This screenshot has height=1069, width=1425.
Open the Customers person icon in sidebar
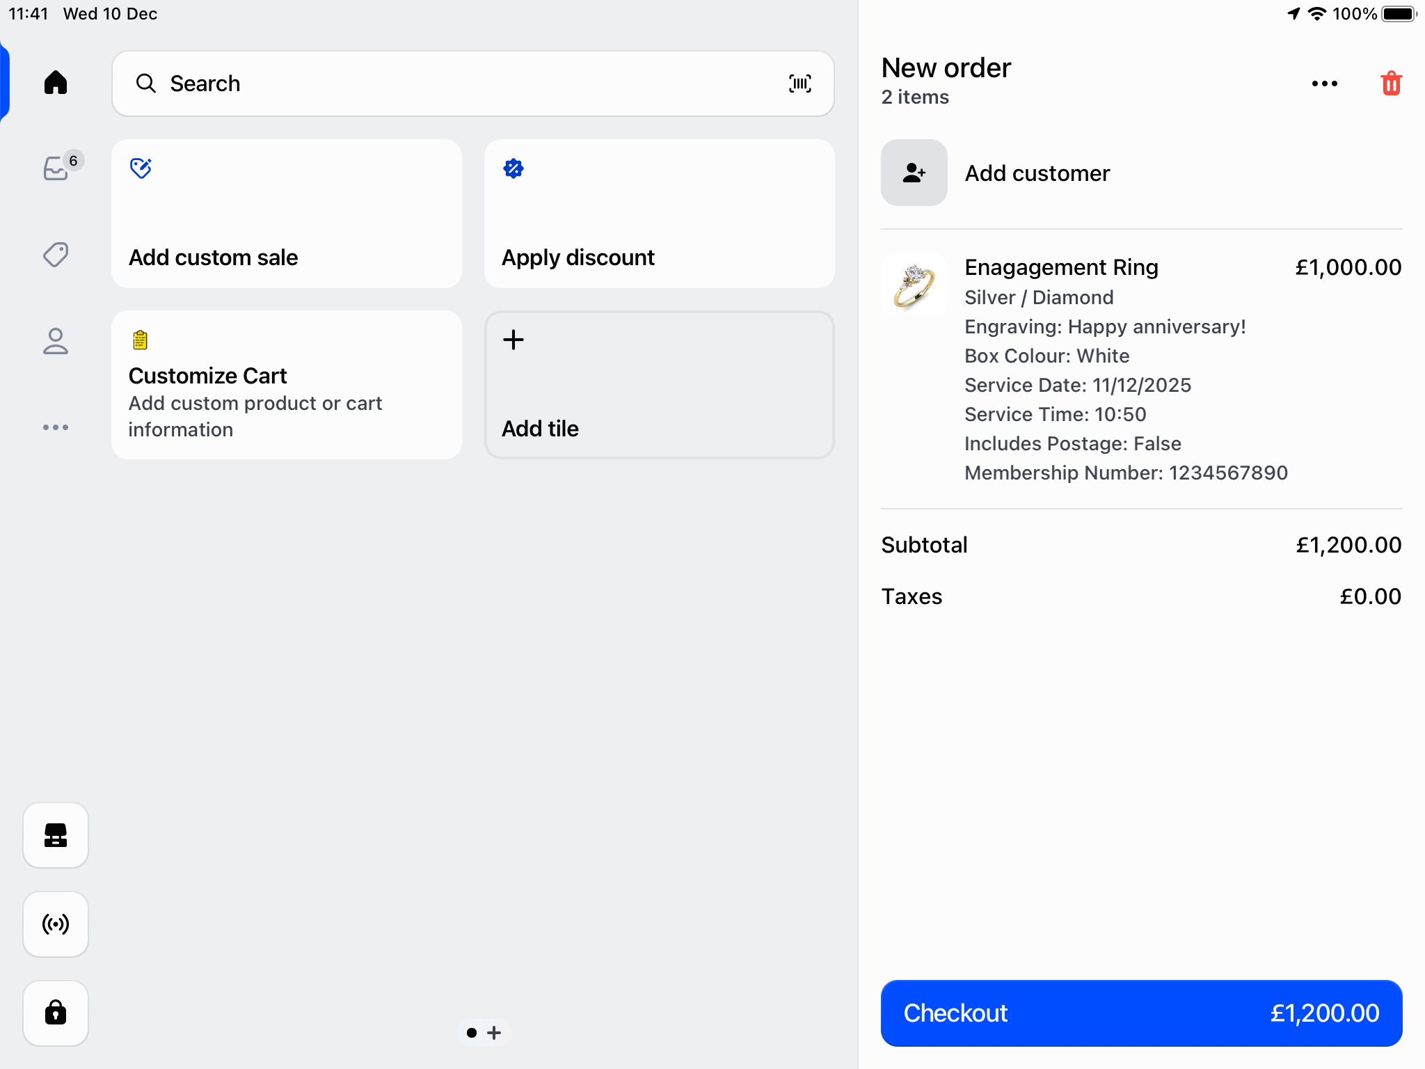(x=56, y=341)
